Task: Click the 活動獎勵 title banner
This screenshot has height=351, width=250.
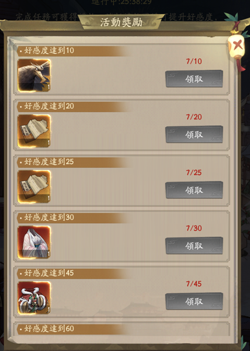Action: click(x=121, y=22)
